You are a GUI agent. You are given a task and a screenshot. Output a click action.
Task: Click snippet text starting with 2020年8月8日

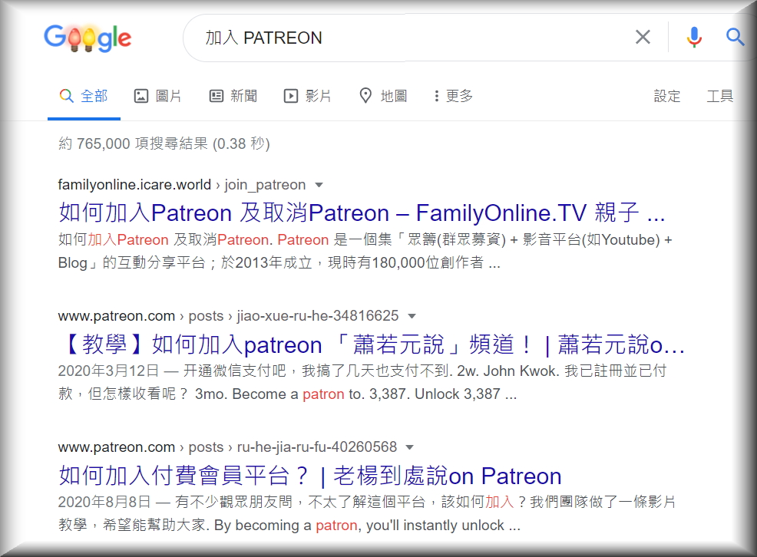[x=367, y=513]
